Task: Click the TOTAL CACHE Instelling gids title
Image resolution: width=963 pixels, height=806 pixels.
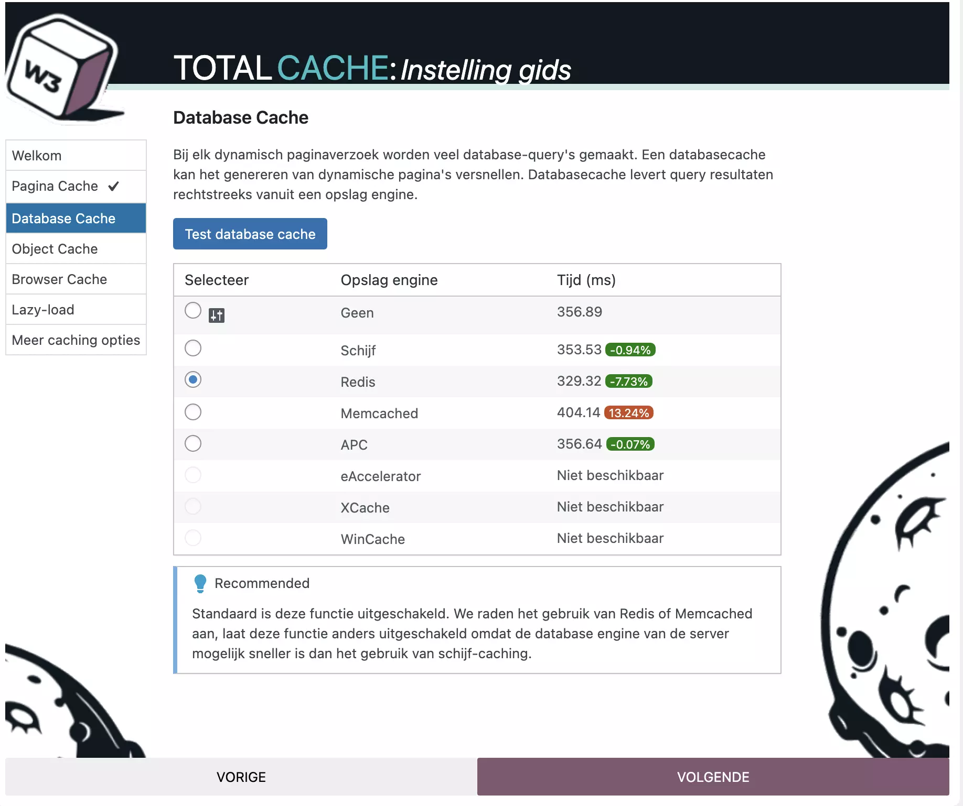Action: point(372,69)
